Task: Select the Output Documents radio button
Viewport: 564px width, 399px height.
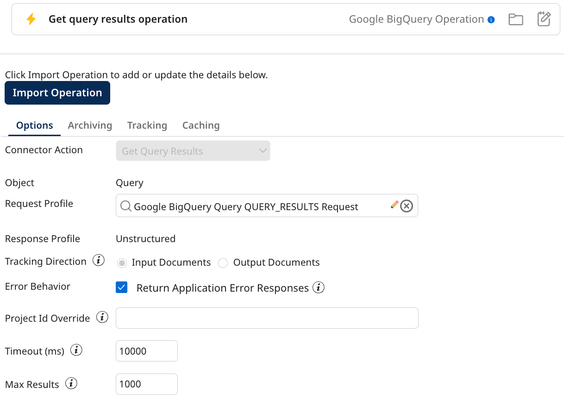Action: 223,262
